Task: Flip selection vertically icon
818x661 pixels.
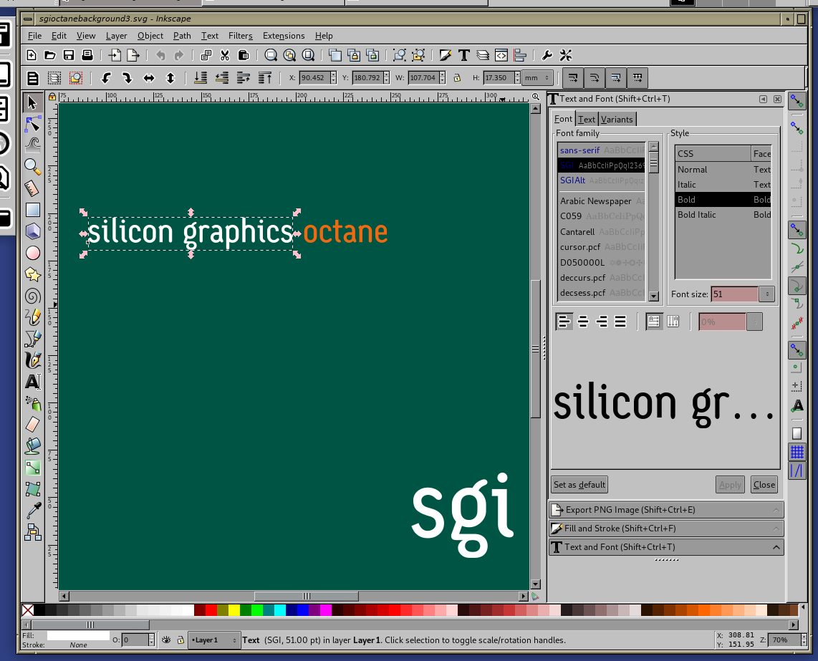Action: [x=170, y=78]
